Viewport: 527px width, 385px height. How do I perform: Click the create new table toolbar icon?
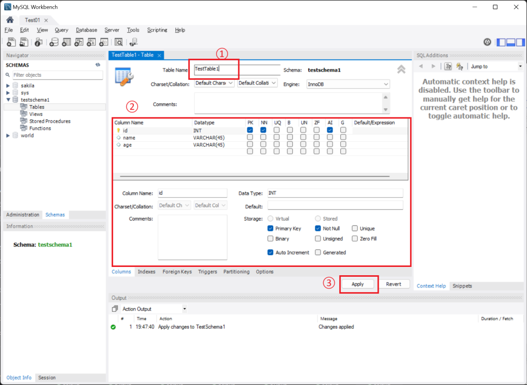pyautogui.click(x=66, y=42)
